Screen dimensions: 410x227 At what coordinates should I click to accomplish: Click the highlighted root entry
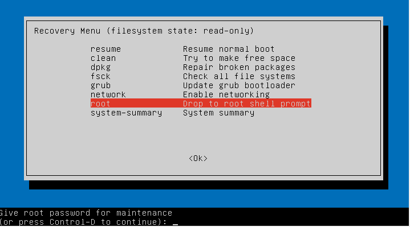[201, 104]
